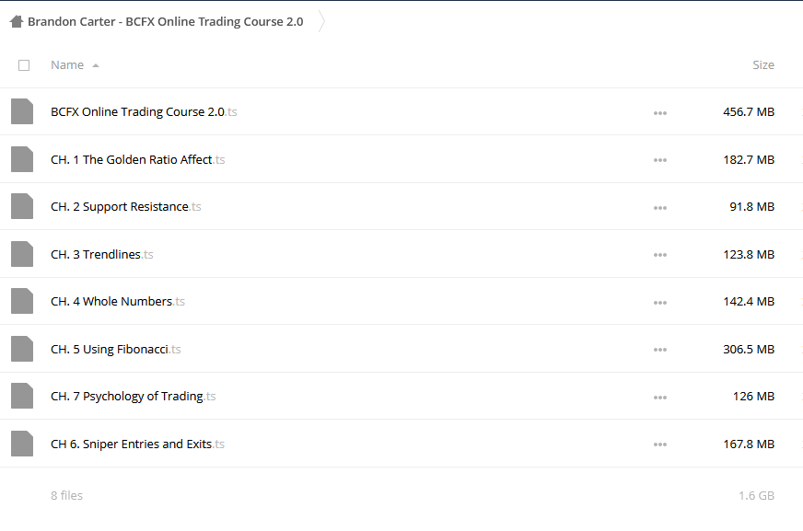Click the file icon for CH. 3 Trendlines
803x531 pixels.
pos(22,254)
